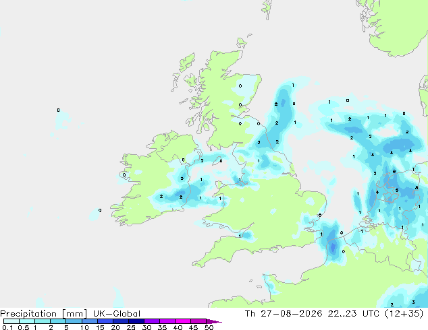Image resolution: width=428 pixels, height=330 pixels.
Task: Click the '(12+35)' forecast run label
Action: (x=404, y=314)
